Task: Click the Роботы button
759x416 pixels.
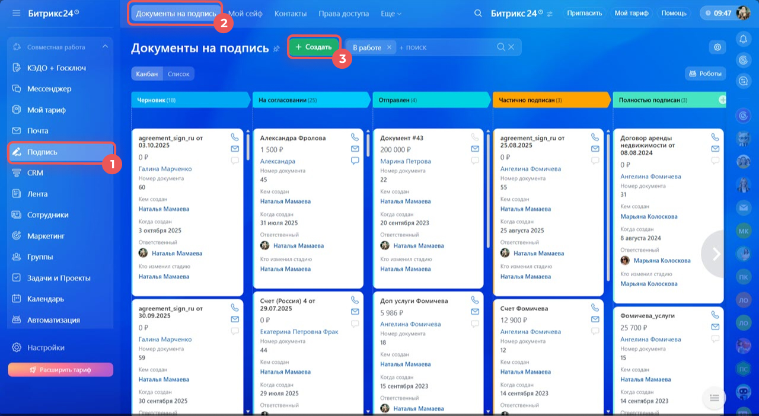Action: 705,74
